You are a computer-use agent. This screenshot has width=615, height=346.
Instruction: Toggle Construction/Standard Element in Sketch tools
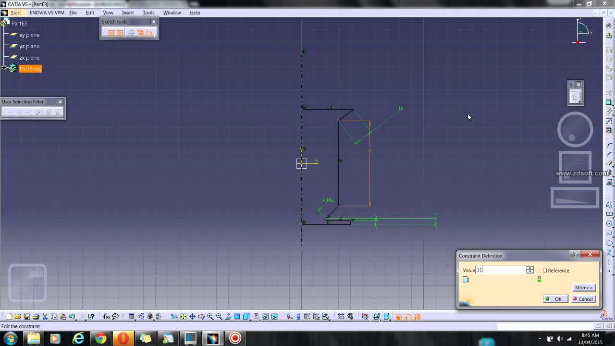coord(131,33)
